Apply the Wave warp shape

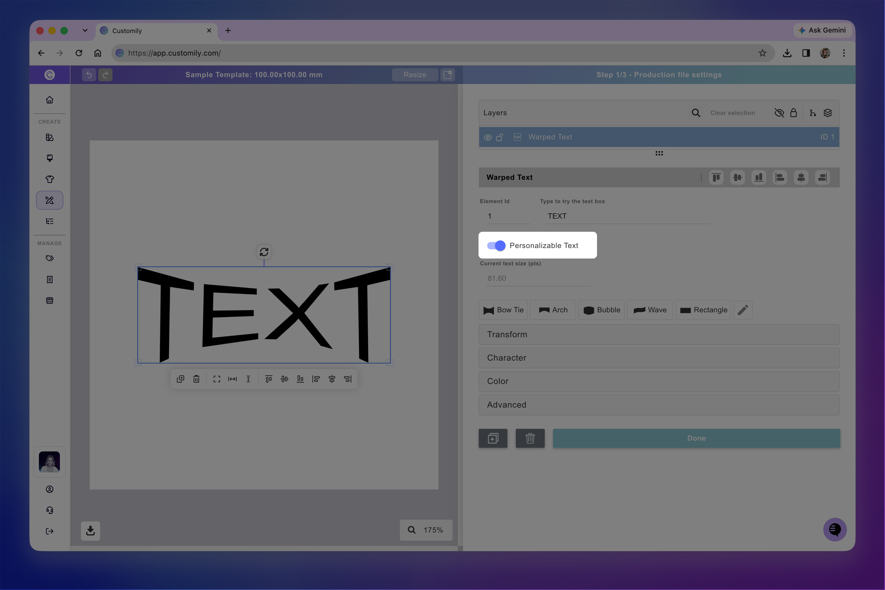coord(650,310)
